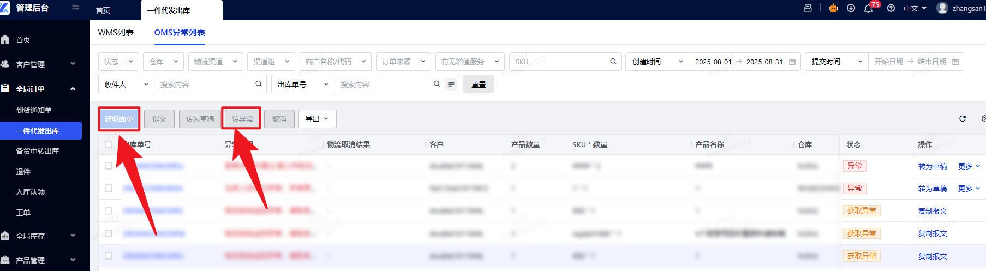
Task: Open the inbox tray icon in header
Action: (808, 8)
